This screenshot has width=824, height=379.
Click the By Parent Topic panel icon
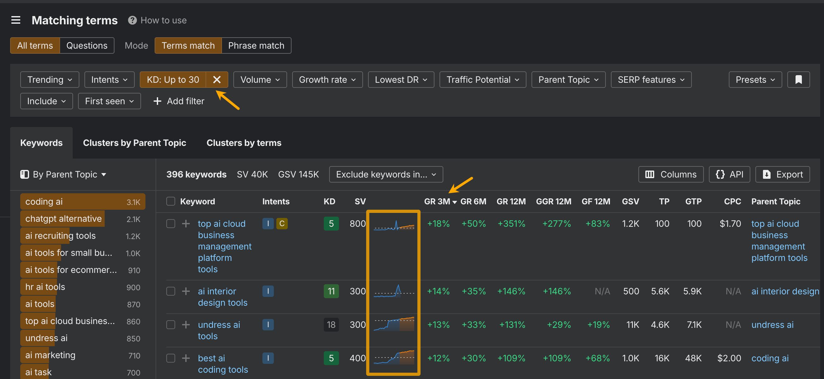[25, 174]
